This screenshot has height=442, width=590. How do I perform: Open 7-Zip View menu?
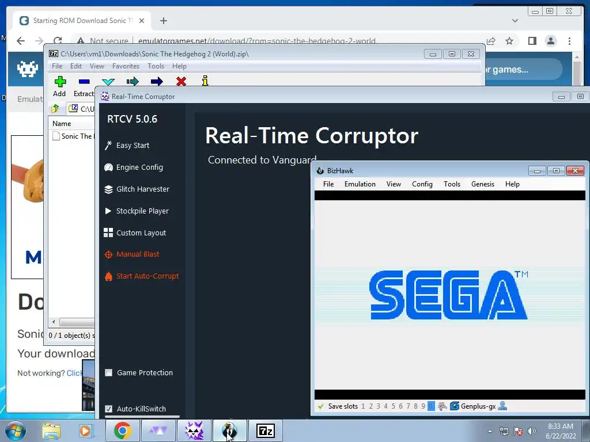(x=97, y=66)
